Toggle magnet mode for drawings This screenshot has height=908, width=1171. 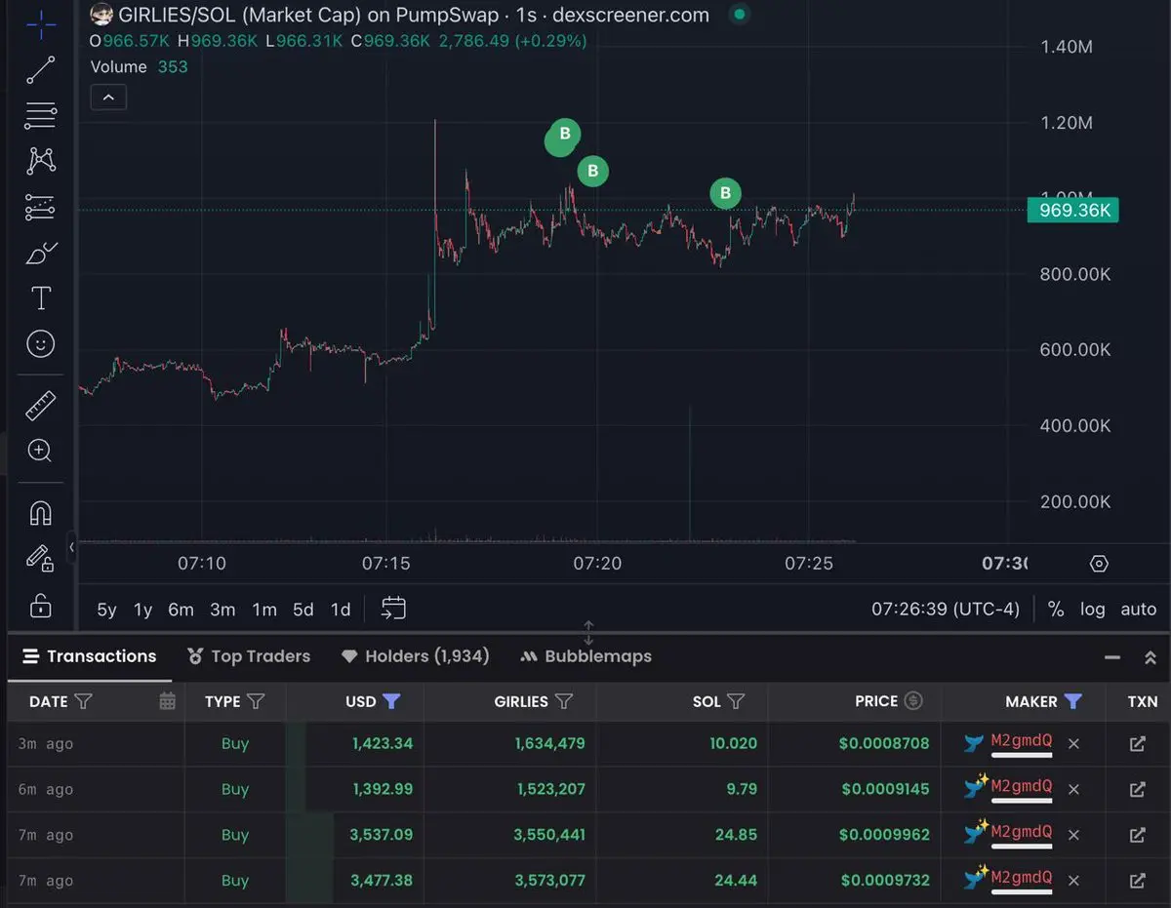point(40,513)
